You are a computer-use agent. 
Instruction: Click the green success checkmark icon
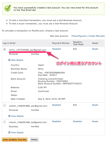[x=8, y=8]
